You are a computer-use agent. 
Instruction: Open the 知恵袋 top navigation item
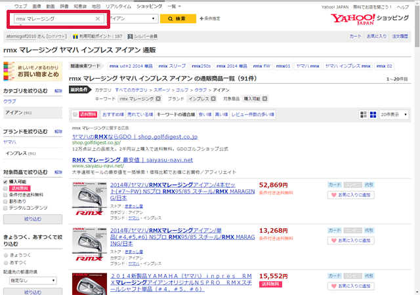(80, 6)
